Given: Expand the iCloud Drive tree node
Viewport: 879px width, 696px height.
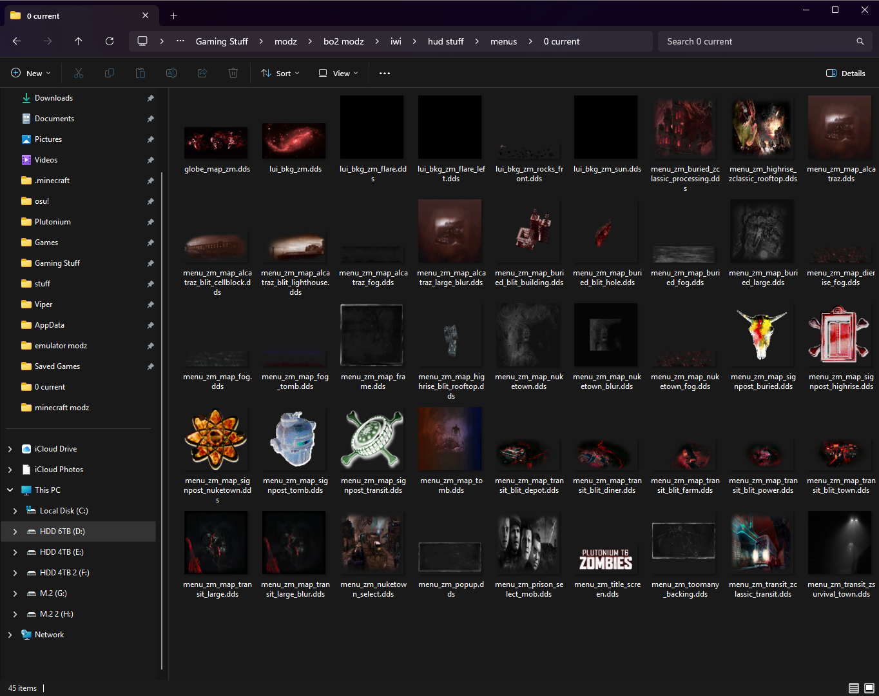Looking at the screenshot, I should (x=10, y=449).
